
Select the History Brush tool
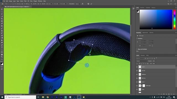(2, 33)
